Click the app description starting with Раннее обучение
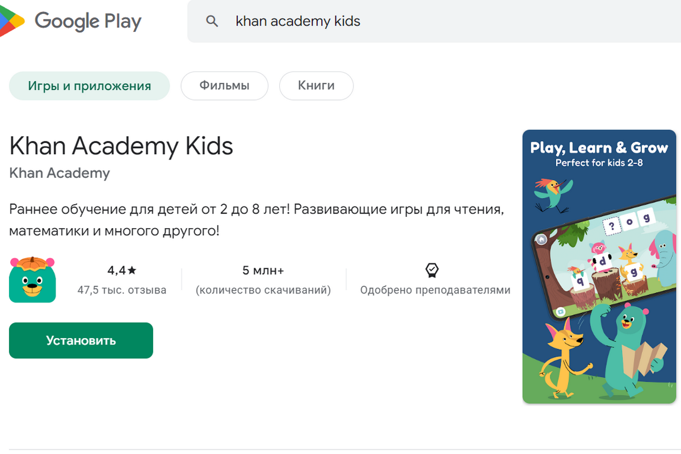This screenshot has width=681, height=454. coord(257,220)
